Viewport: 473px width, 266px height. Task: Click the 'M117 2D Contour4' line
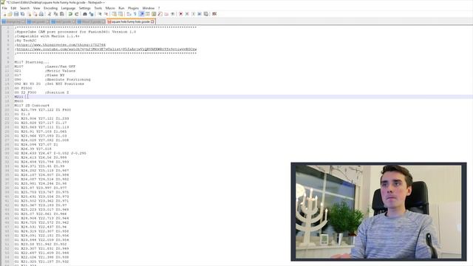point(32,106)
